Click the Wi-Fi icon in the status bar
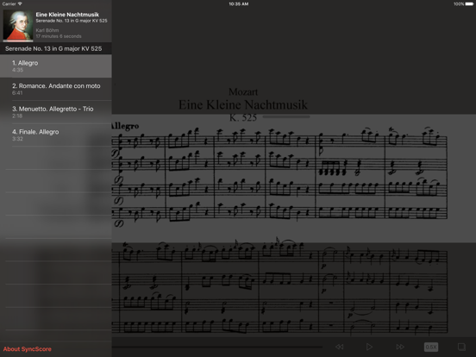476x357 pixels. click(x=20, y=4)
